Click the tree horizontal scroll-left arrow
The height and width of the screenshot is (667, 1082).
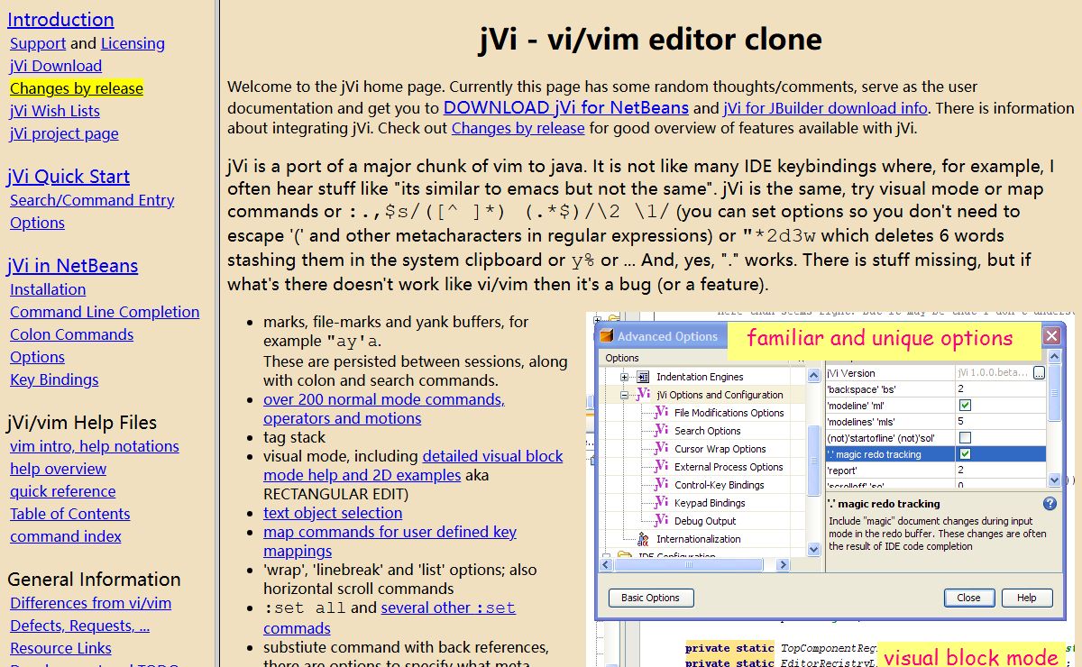point(608,564)
